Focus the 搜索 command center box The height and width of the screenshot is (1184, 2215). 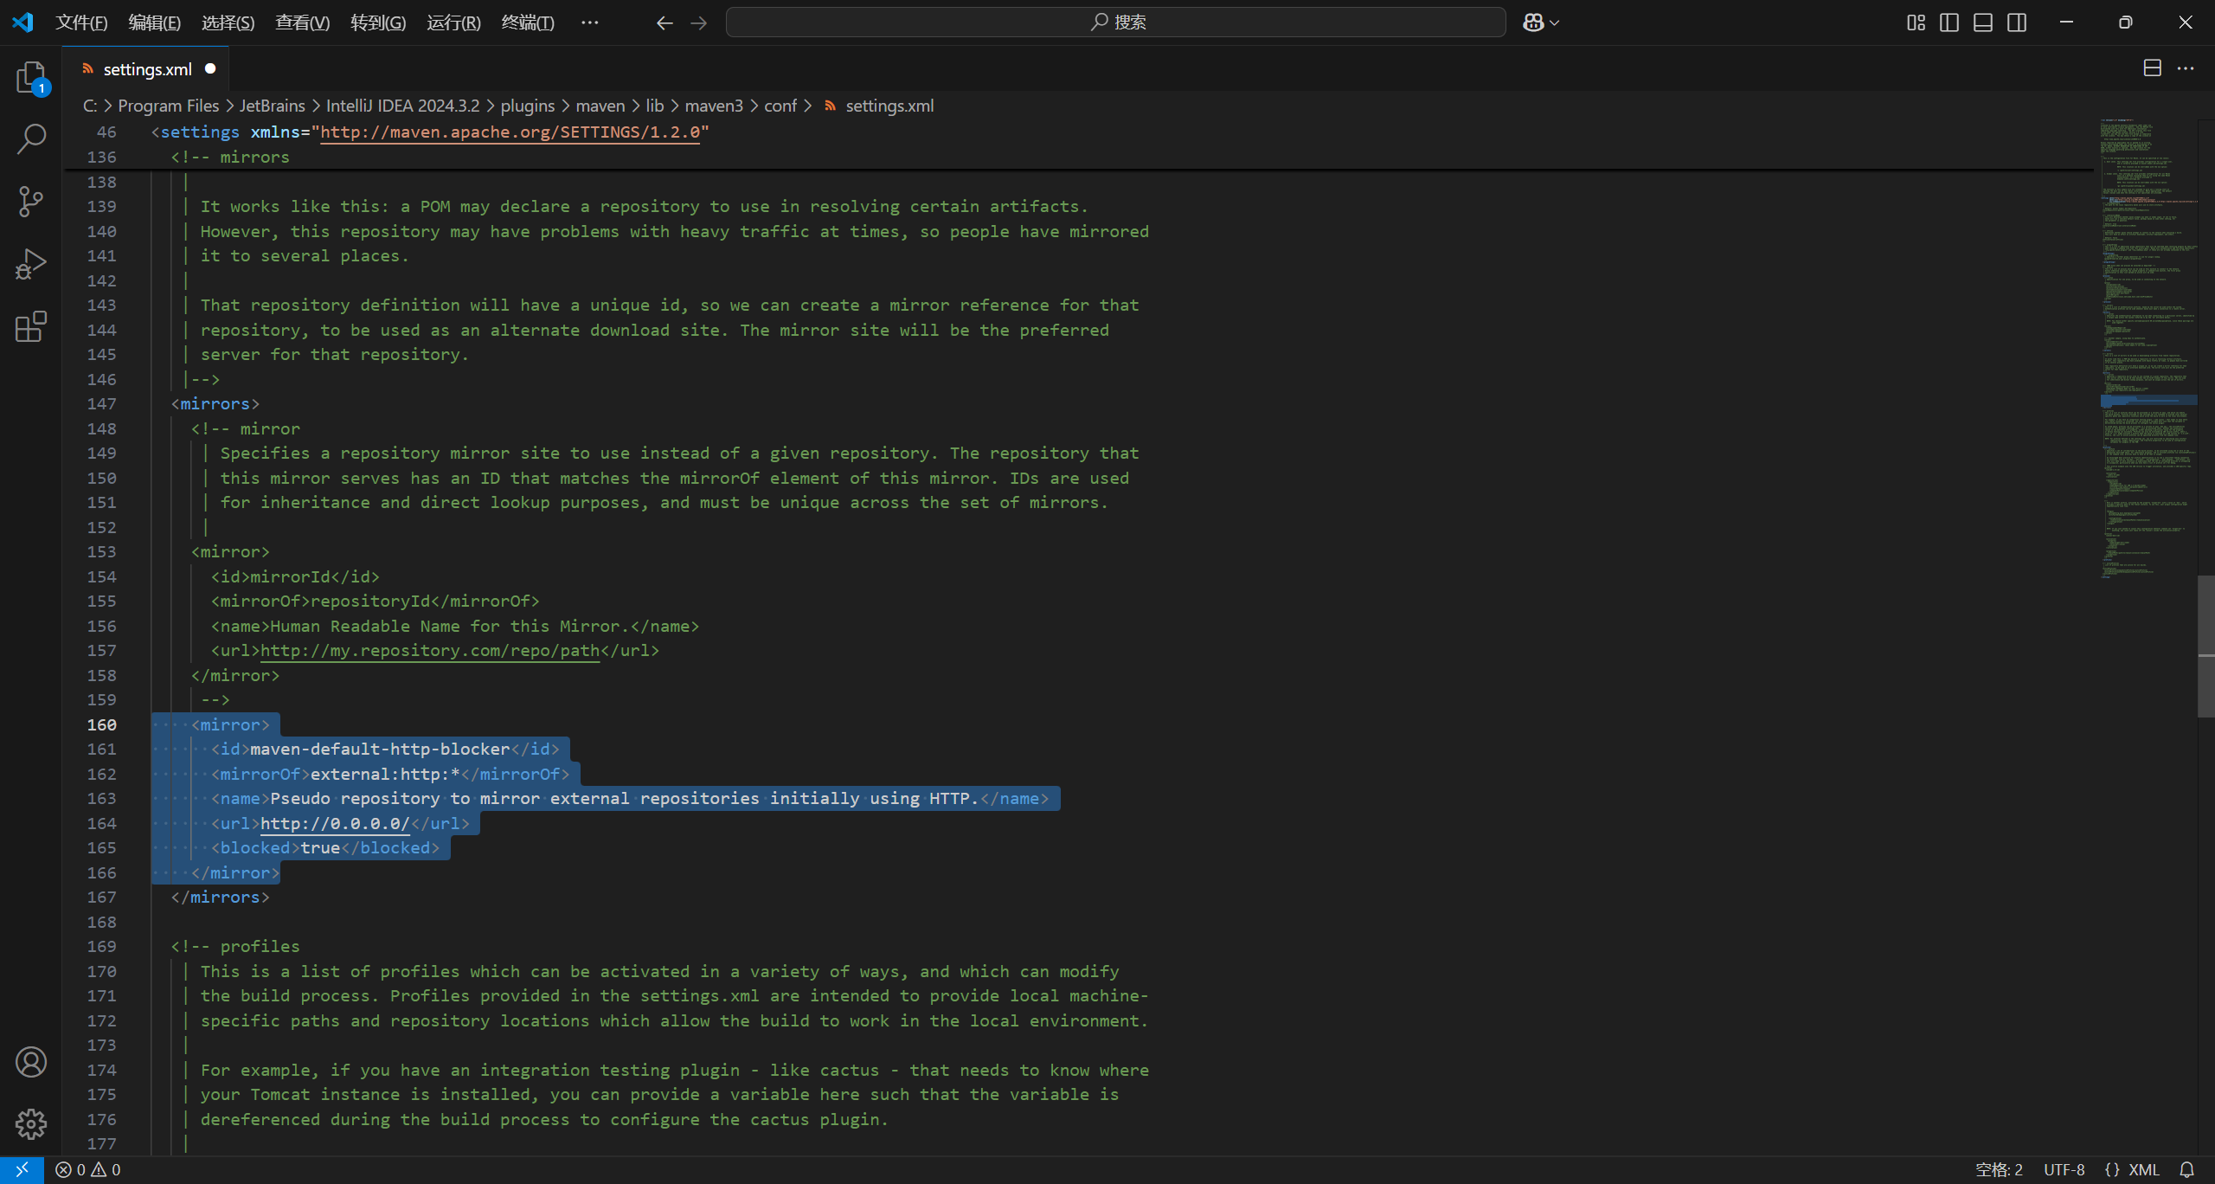[1116, 23]
